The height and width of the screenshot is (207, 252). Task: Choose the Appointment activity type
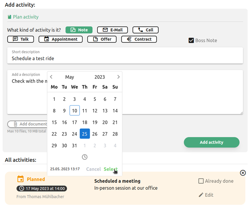(x=60, y=39)
